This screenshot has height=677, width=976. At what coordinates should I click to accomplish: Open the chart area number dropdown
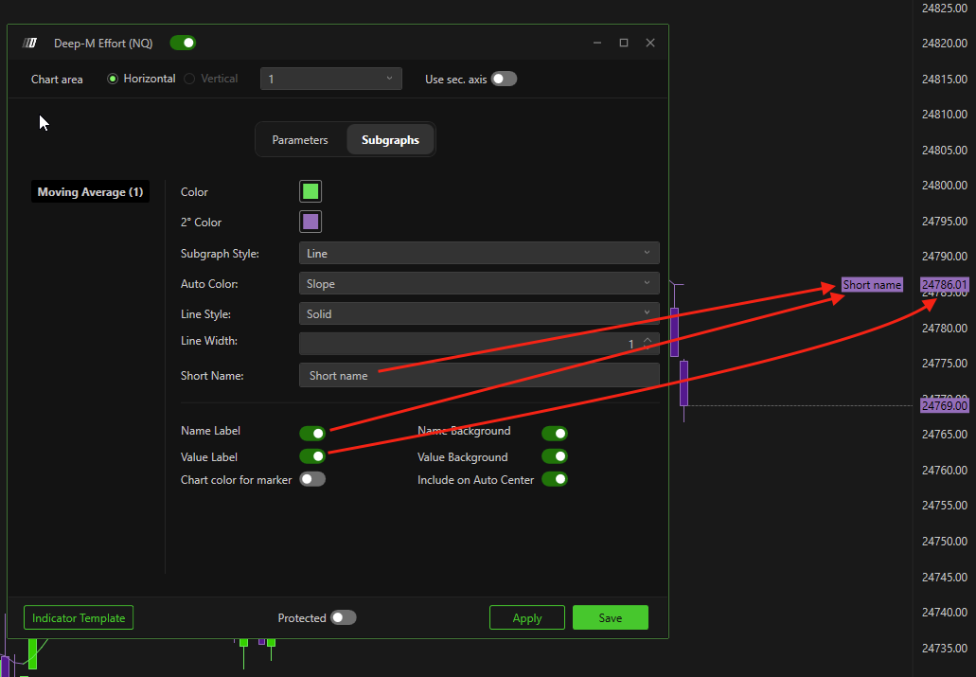coord(330,79)
